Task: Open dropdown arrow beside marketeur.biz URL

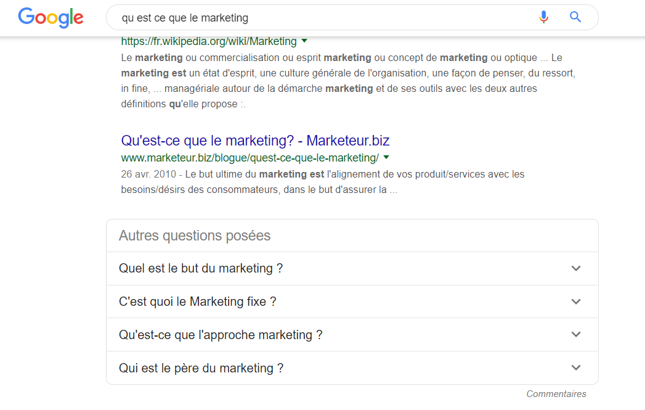Action: 386,157
